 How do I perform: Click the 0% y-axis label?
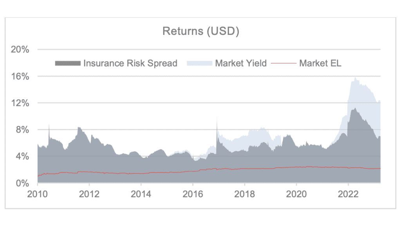23,183
